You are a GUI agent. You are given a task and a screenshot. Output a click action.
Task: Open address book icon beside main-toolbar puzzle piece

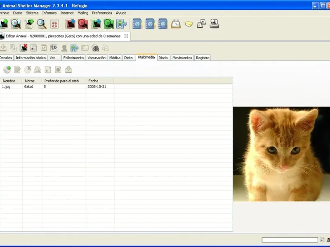pyautogui.click(x=137, y=24)
